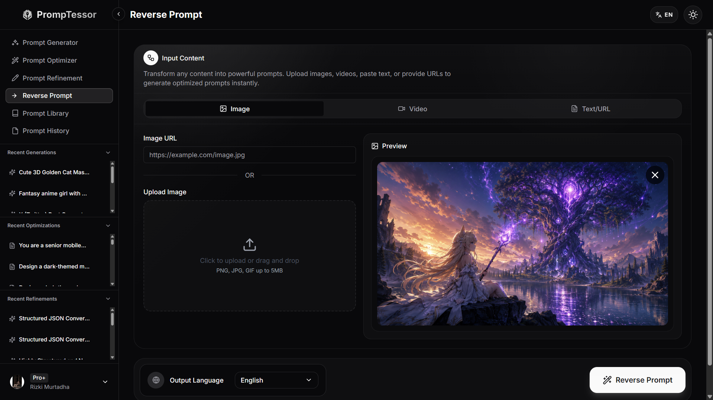713x400 pixels.
Task: Click the Prompt Refinement pencil icon
Action: coord(15,78)
